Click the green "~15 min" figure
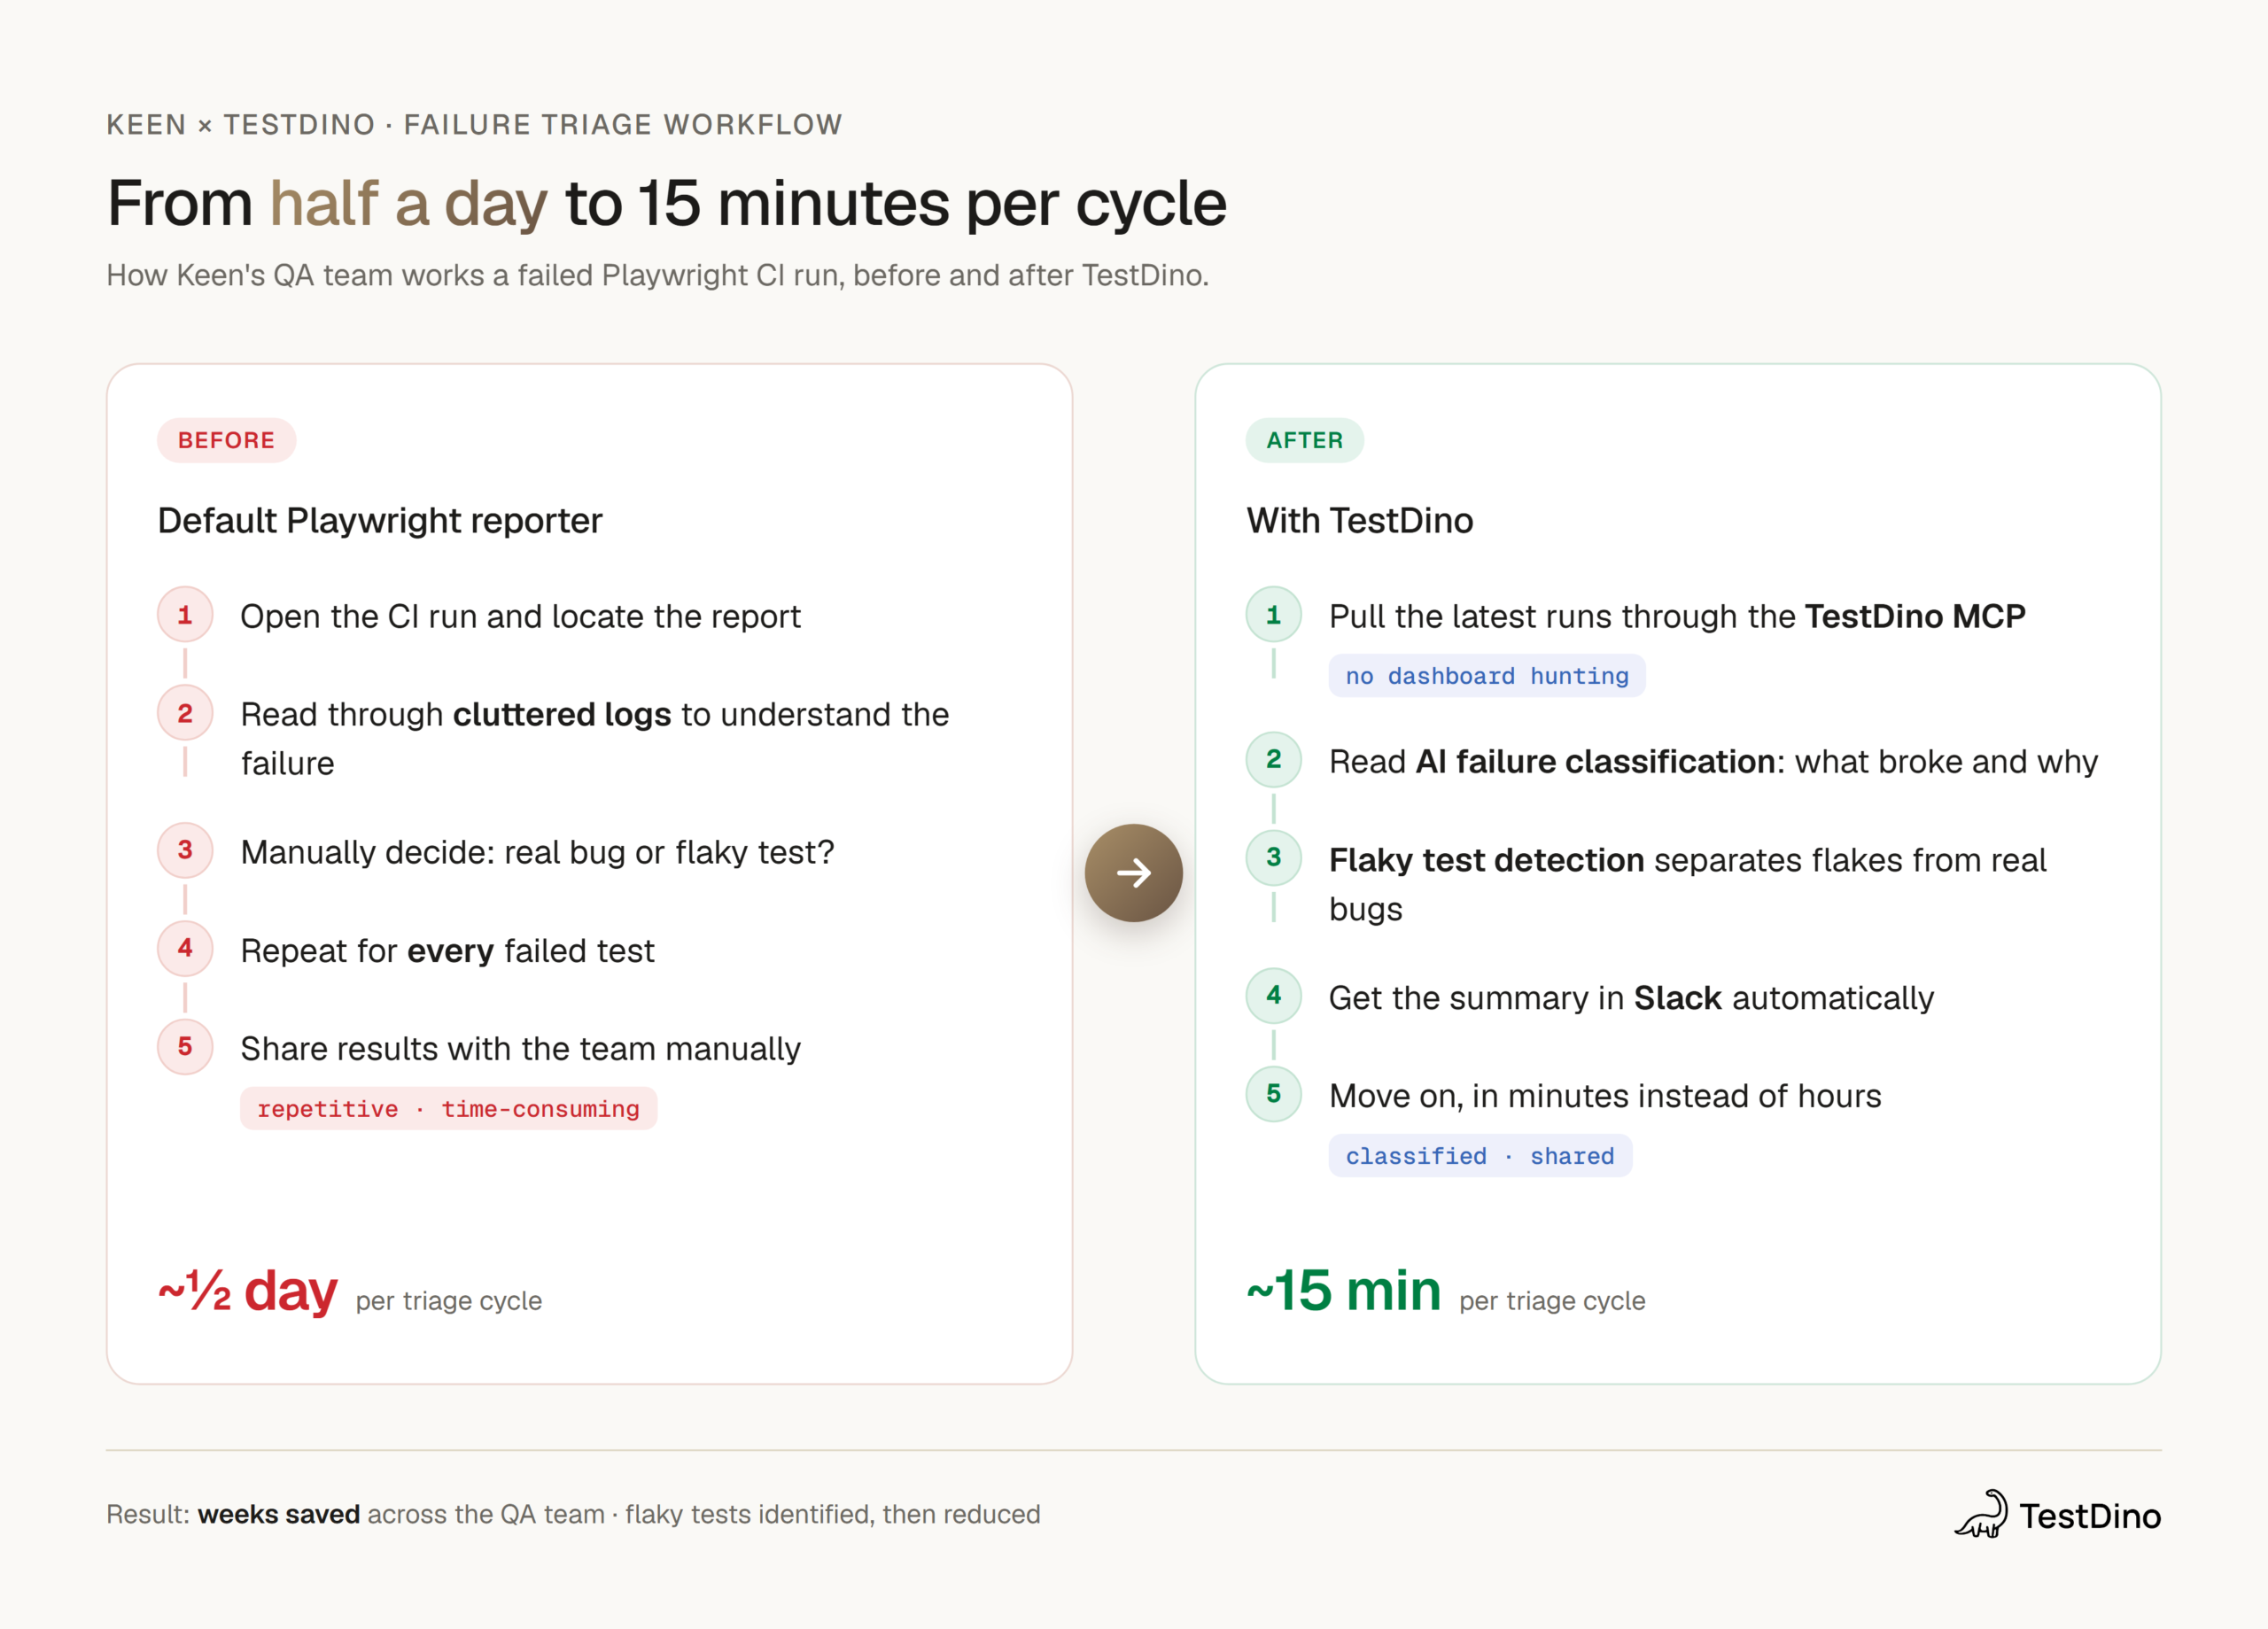The width and height of the screenshot is (2268, 1629). [x=1343, y=1290]
